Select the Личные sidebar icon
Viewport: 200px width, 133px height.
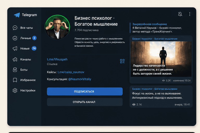[x=15, y=38]
